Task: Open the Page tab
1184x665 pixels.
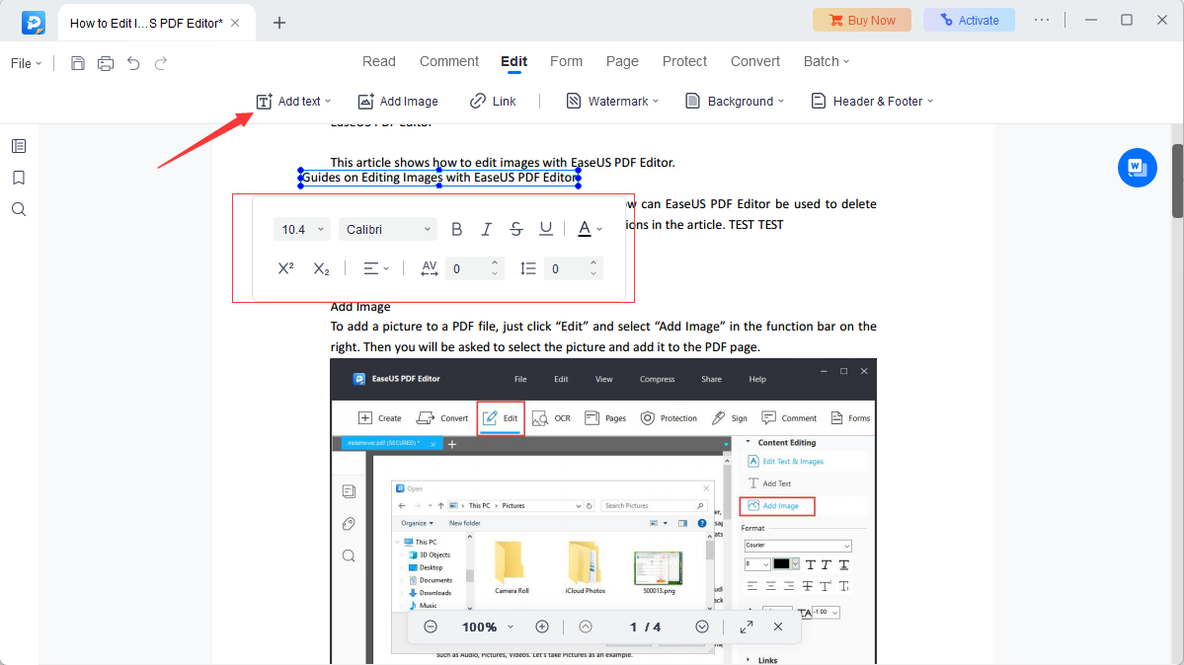Action: pyautogui.click(x=622, y=61)
